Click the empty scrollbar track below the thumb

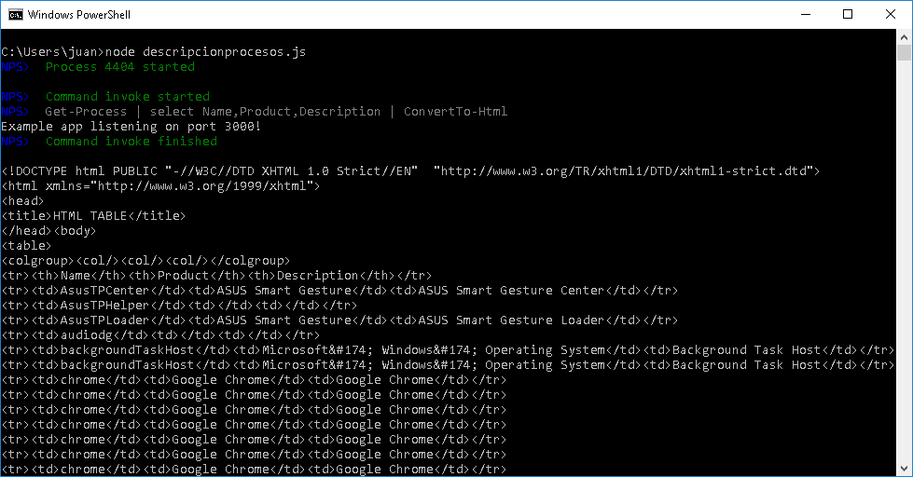click(904, 279)
